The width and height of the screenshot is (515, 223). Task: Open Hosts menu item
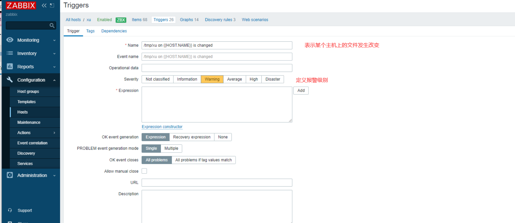point(35,112)
